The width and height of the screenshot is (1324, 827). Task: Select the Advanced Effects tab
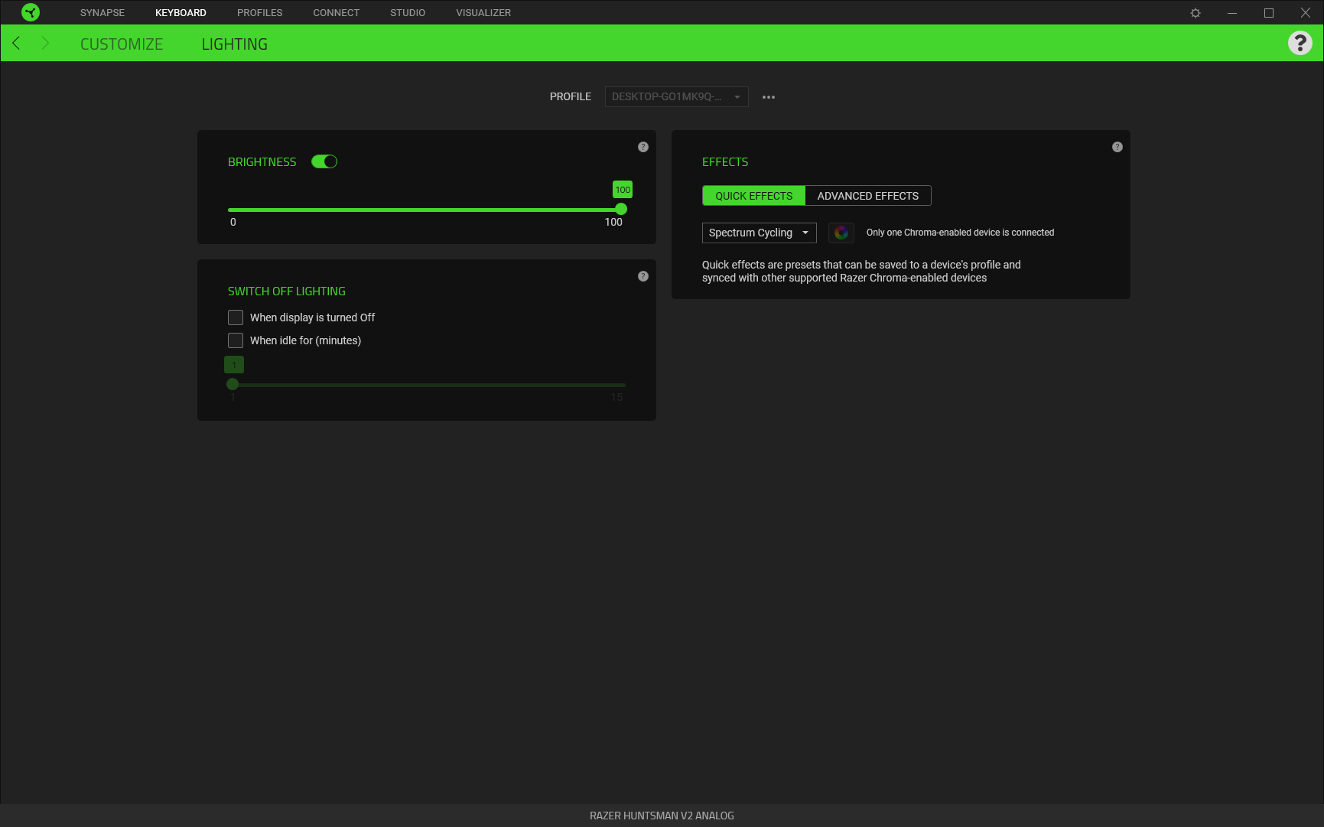[868, 195]
